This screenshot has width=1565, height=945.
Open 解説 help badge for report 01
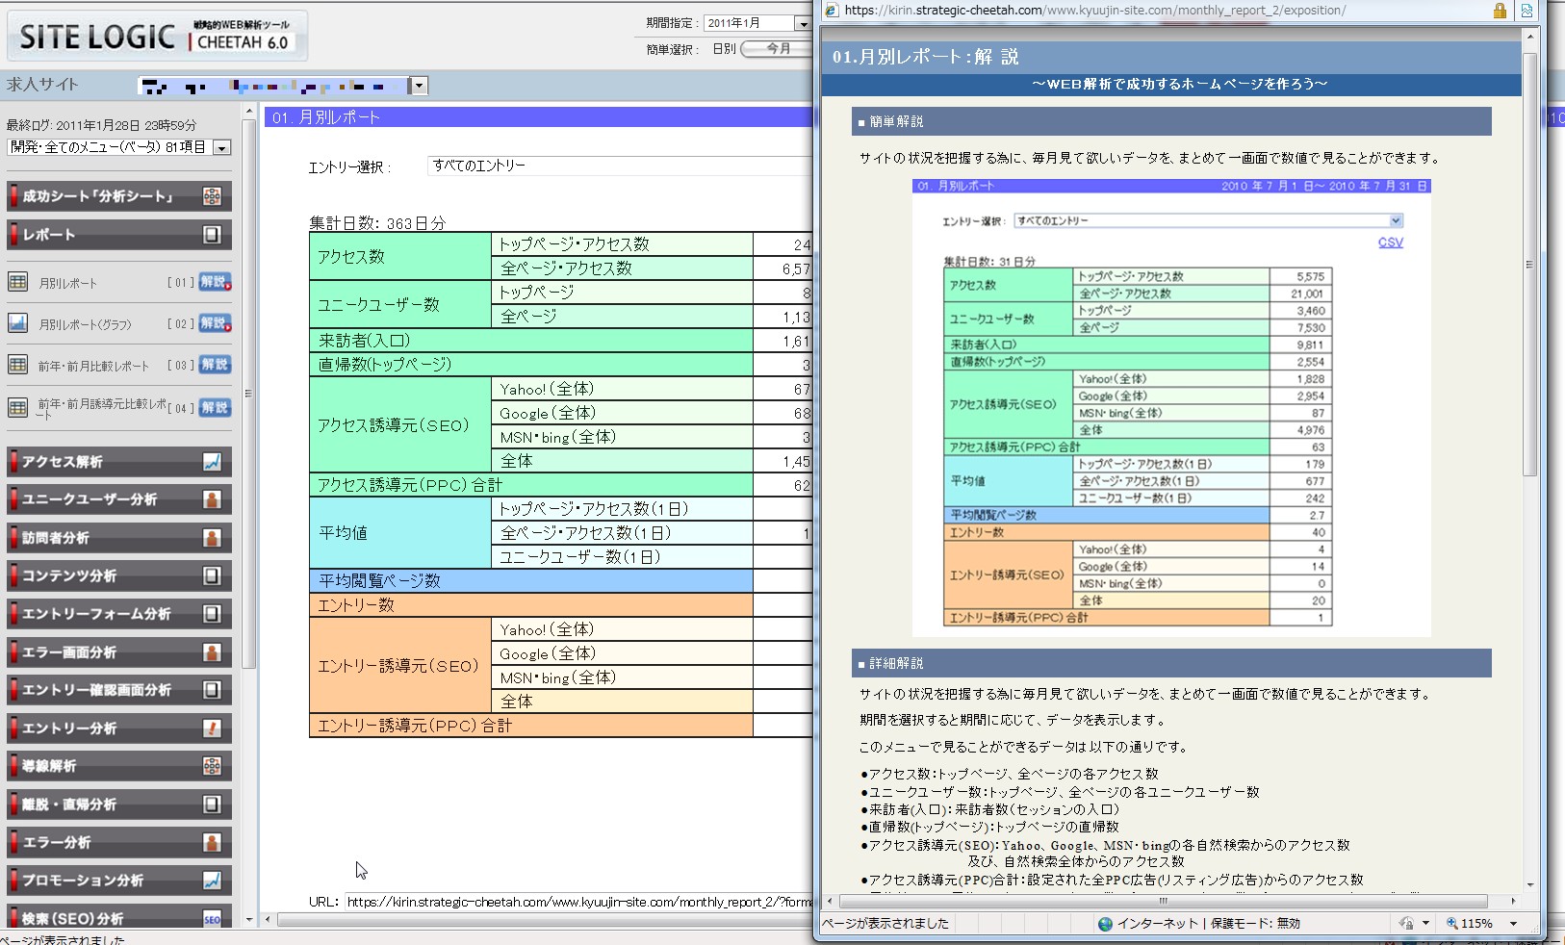coord(215,283)
